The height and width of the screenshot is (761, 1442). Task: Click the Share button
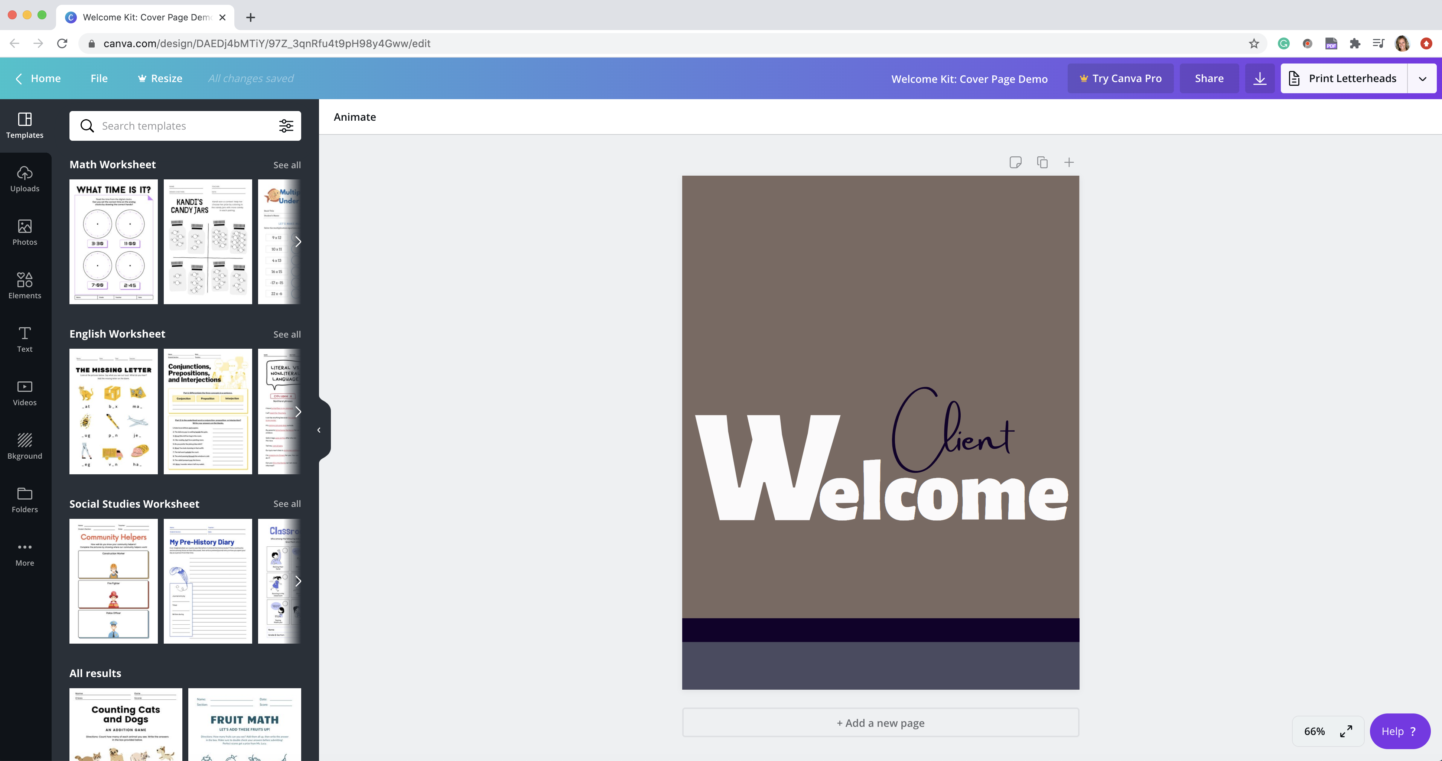1208,78
